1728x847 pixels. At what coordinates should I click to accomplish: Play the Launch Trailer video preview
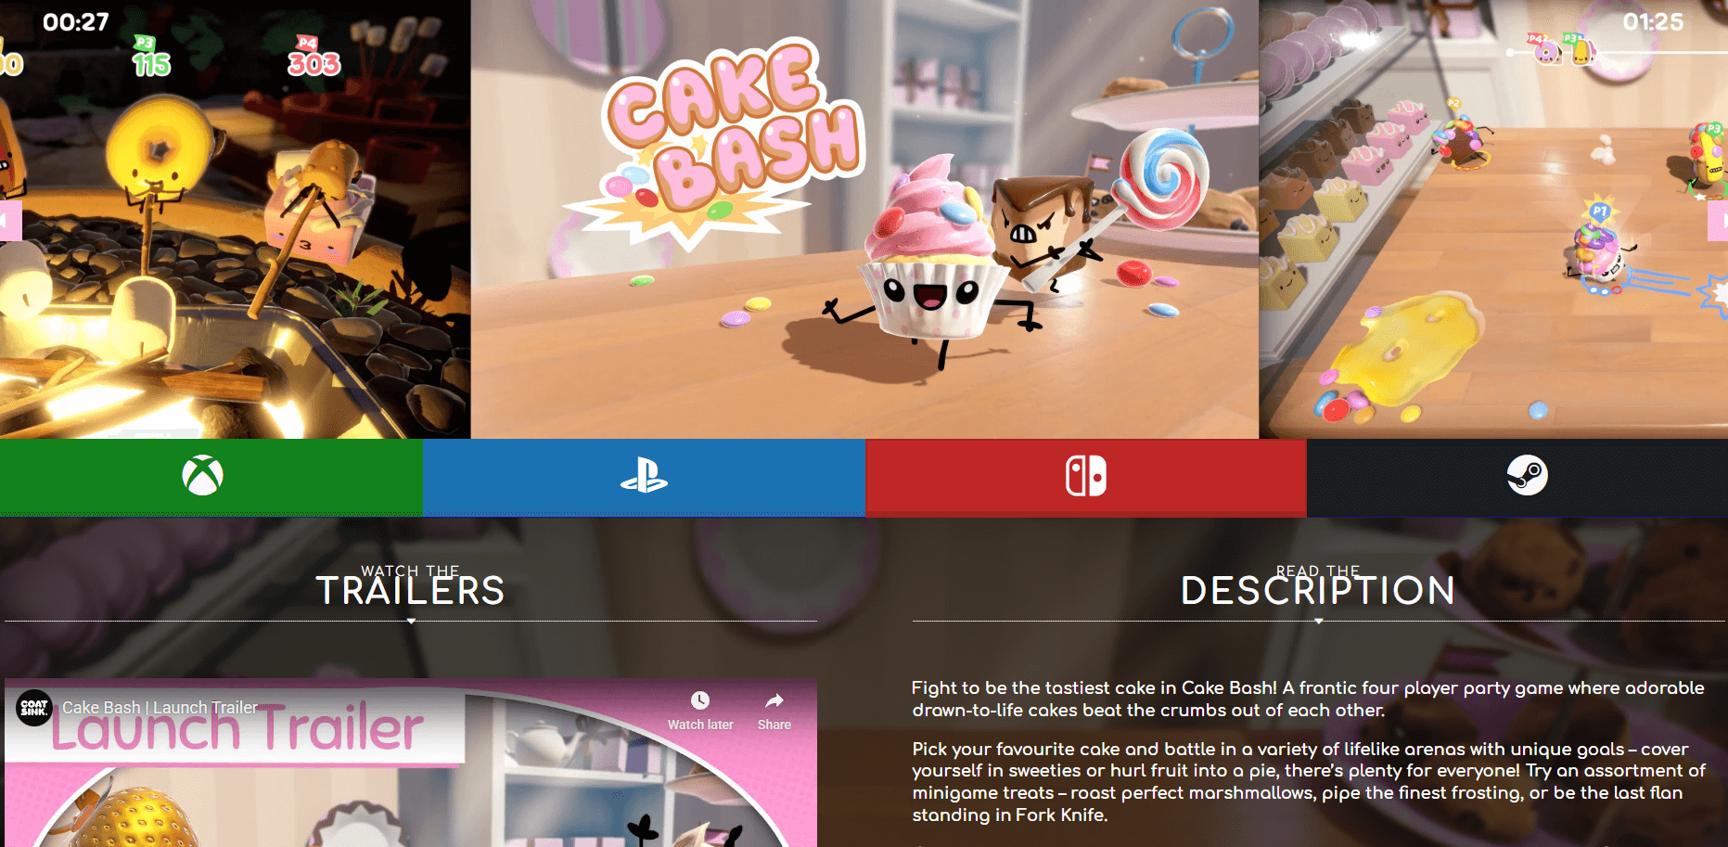click(x=411, y=763)
